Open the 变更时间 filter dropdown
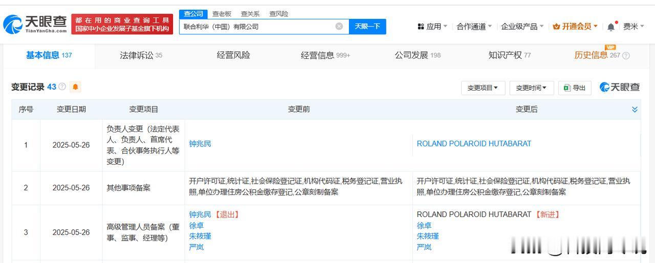Screen dimensions: 655x263 point(532,87)
